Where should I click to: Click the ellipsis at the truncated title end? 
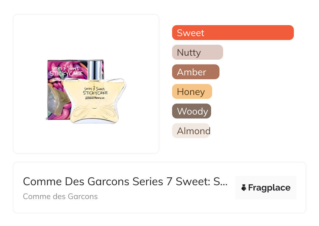(224, 182)
